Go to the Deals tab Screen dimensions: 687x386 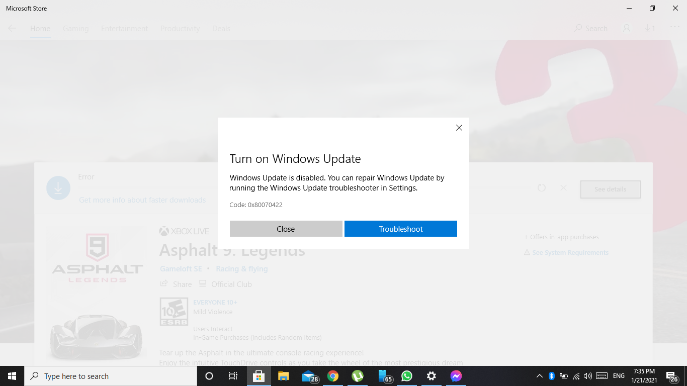221,29
